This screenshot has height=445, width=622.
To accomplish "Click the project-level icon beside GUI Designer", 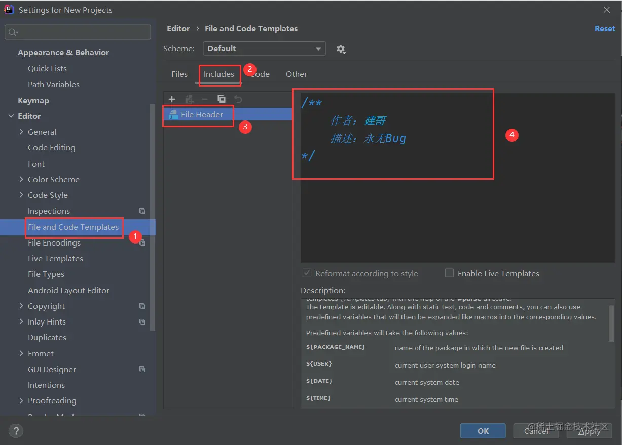I will (142, 370).
